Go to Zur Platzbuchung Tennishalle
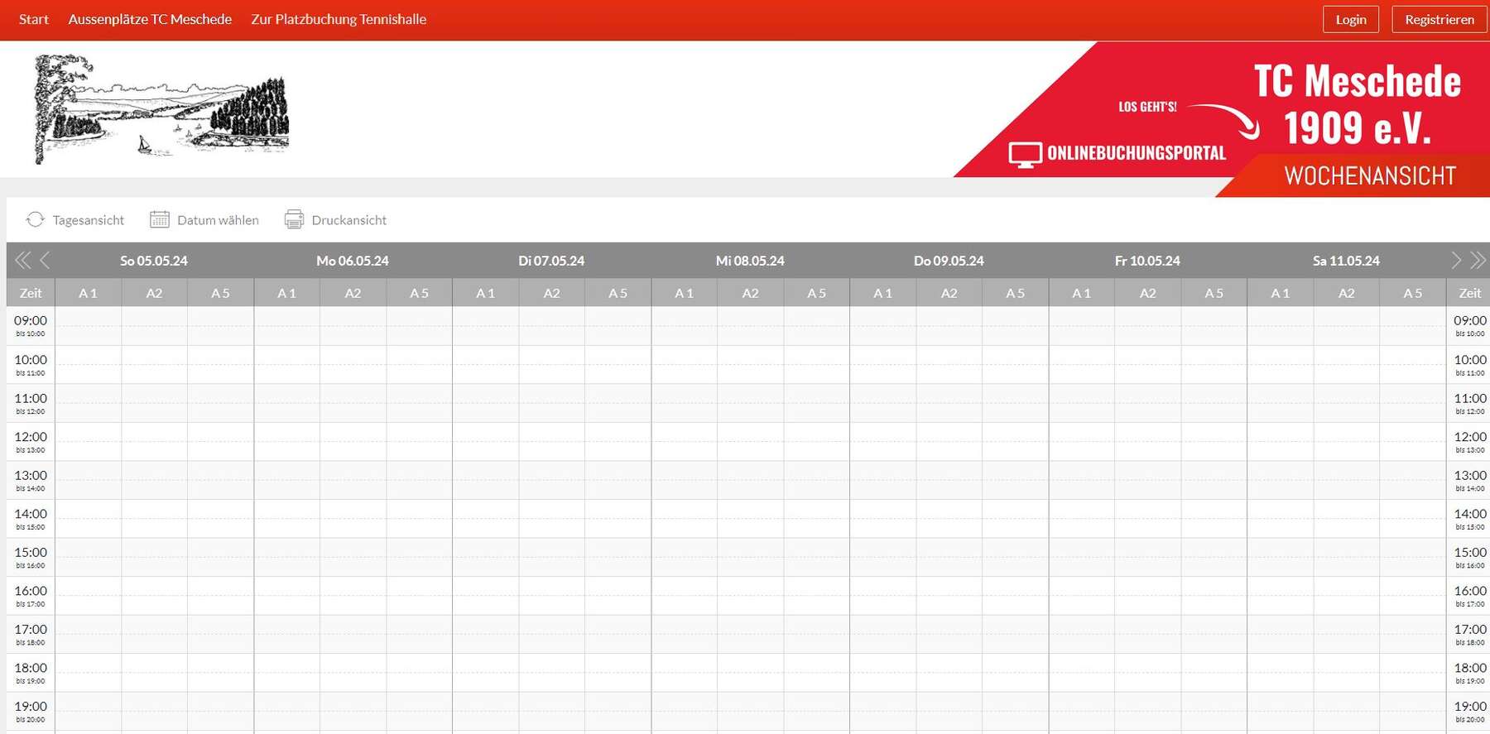 coord(339,19)
